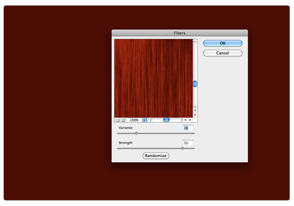The height and width of the screenshot is (206, 294).
Task: Click the Randomize button
Action: [156, 156]
